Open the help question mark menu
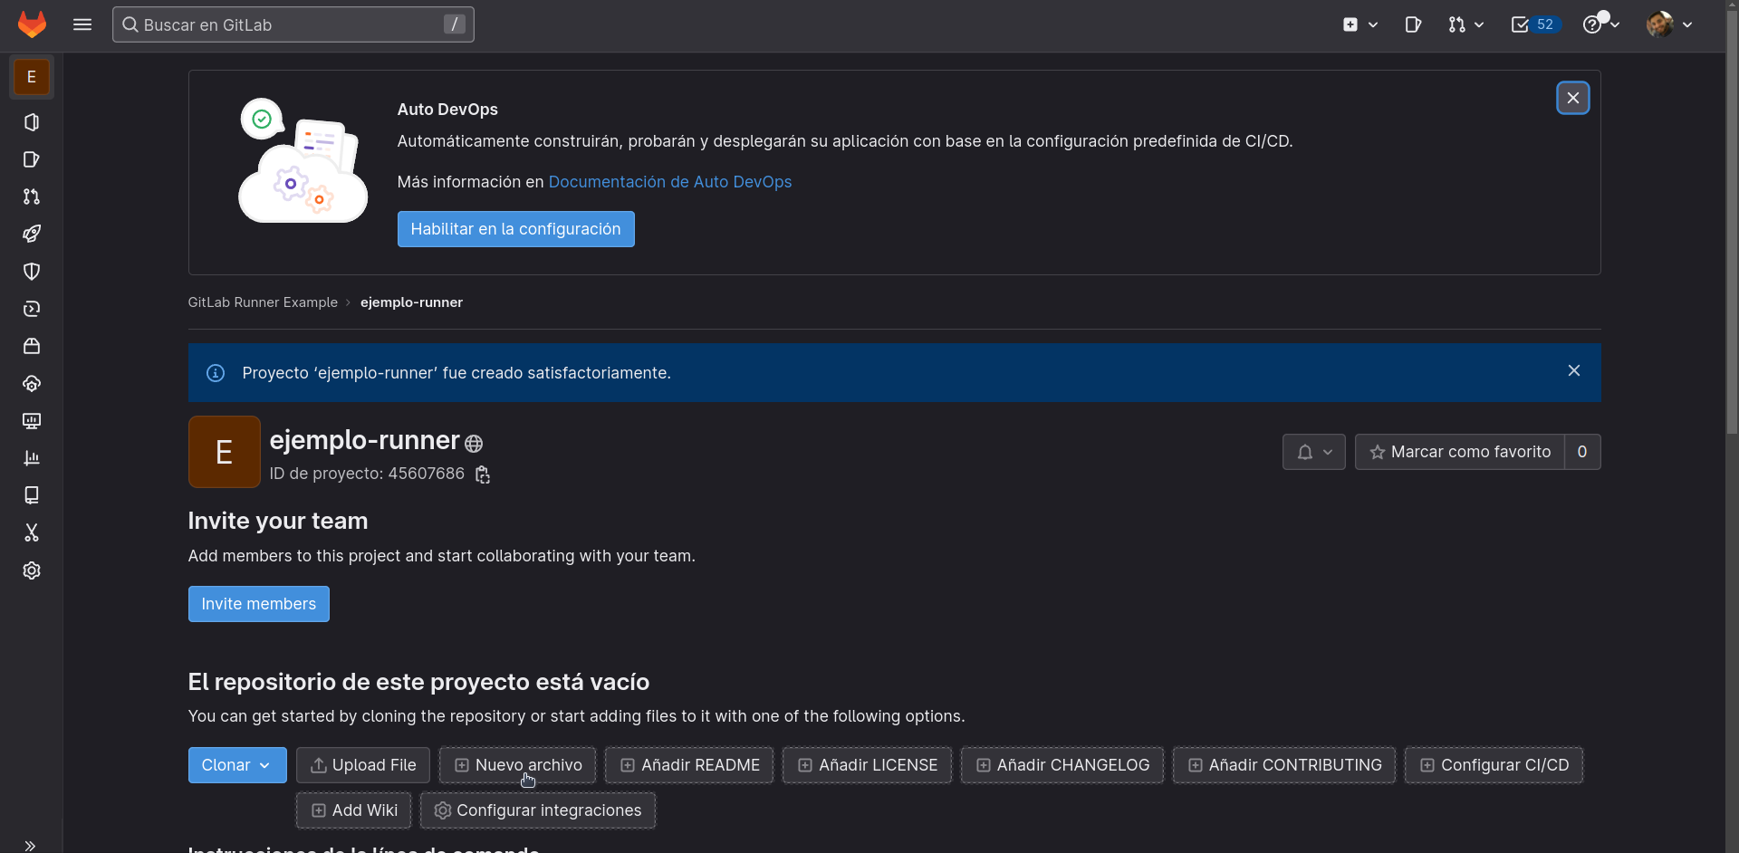The height and width of the screenshot is (853, 1739). coord(1600,24)
